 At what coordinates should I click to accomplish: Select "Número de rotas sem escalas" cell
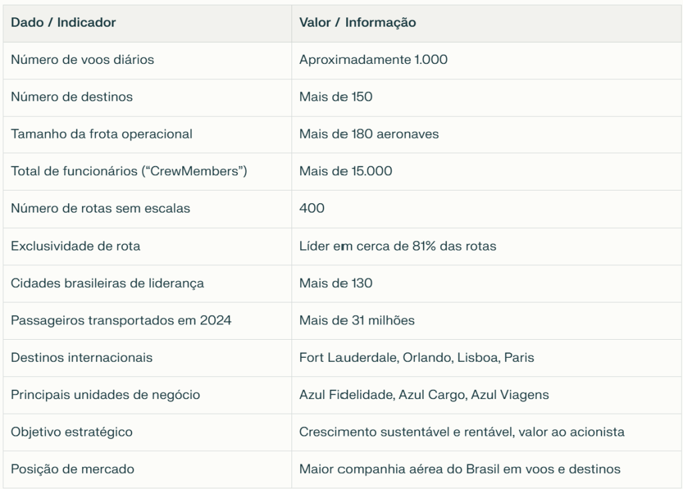point(100,209)
